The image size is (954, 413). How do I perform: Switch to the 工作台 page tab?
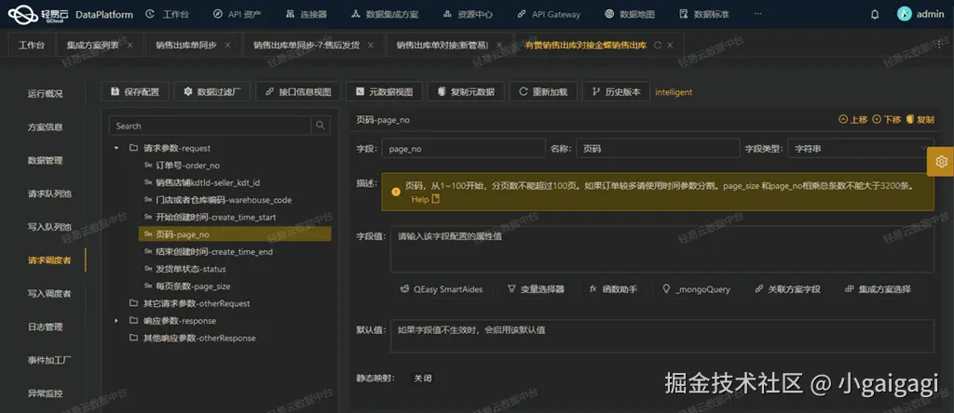point(32,45)
